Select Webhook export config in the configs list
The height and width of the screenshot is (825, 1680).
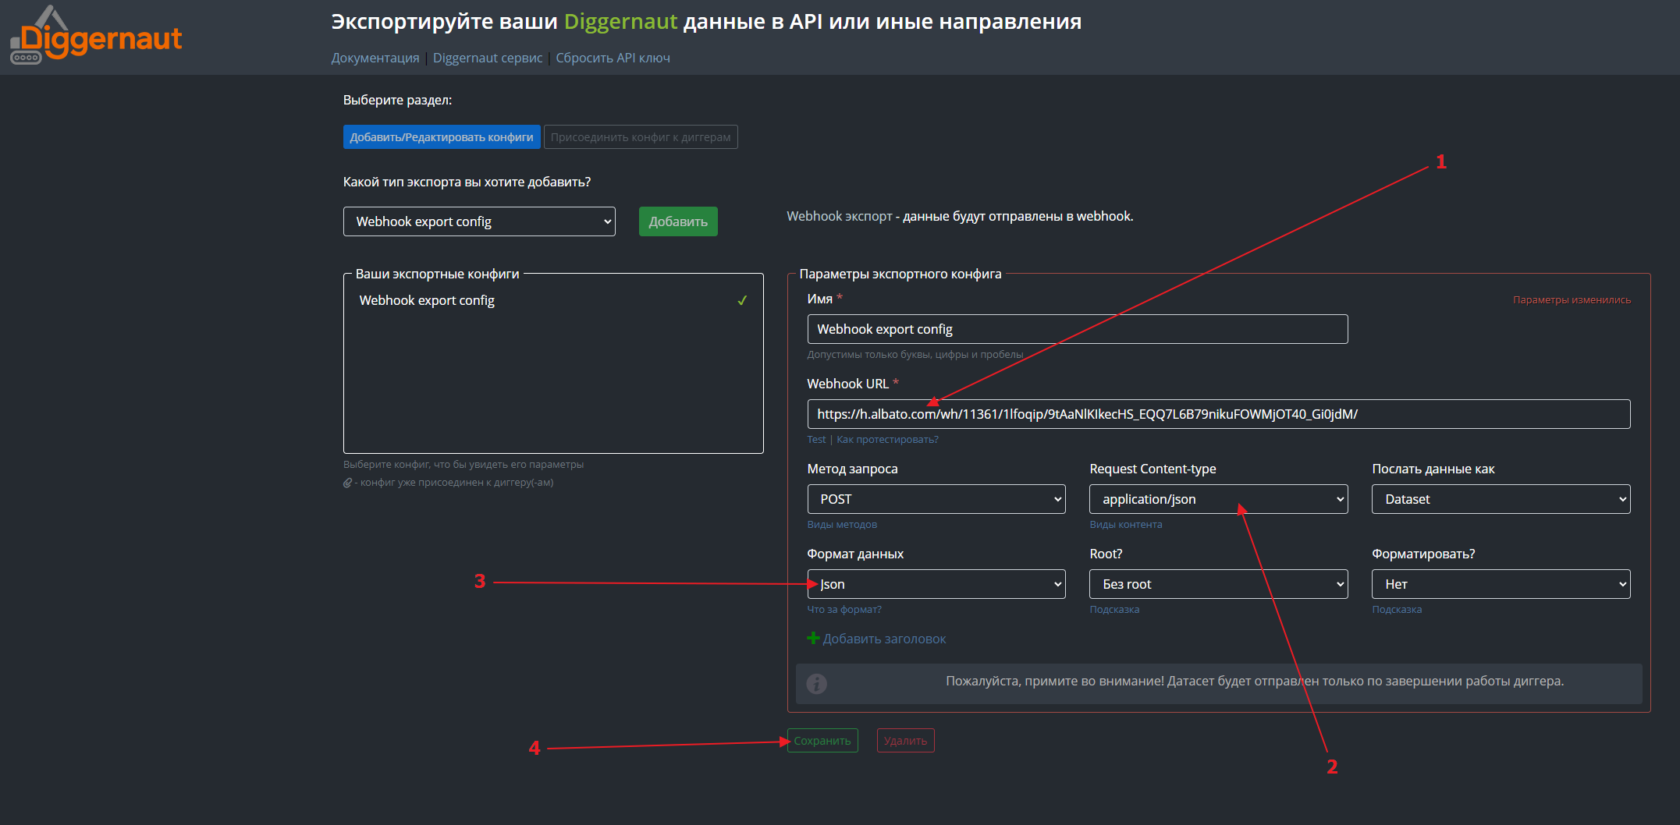[x=553, y=300]
